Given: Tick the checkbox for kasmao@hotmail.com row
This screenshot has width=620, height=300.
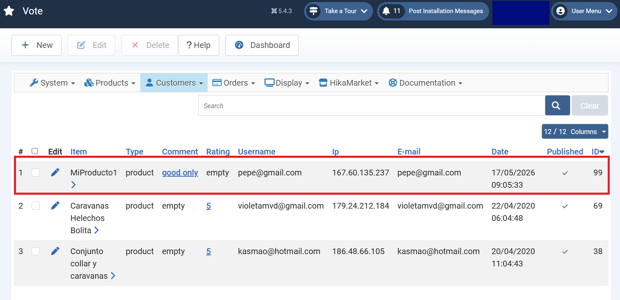Looking at the screenshot, I should coord(36,251).
